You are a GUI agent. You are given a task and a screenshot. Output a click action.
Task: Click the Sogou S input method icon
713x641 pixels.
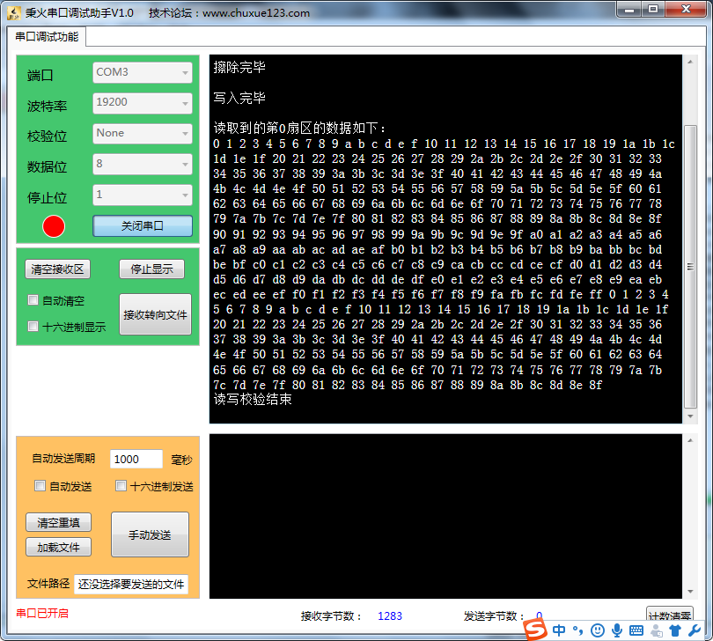point(536,630)
